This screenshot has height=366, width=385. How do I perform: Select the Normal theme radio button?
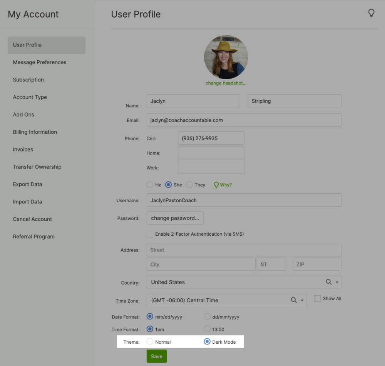coord(150,341)
